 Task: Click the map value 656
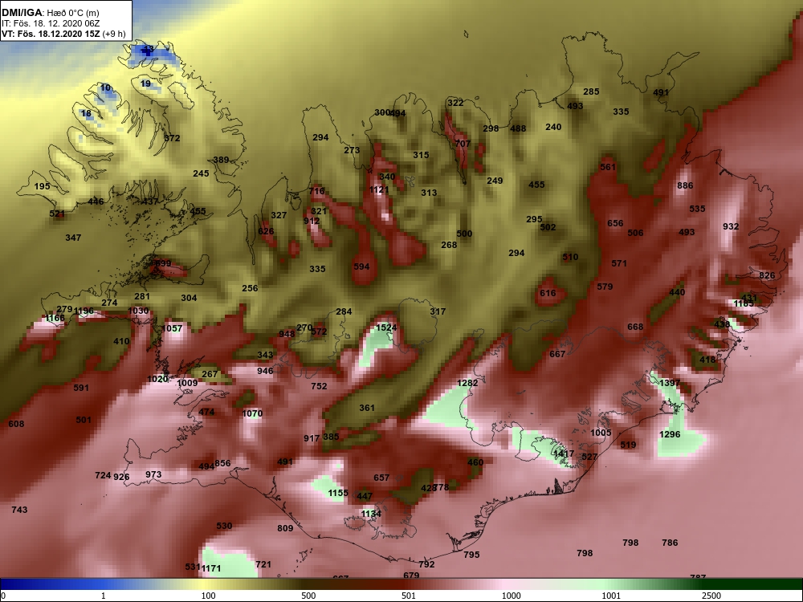click(x=615, y=223)
